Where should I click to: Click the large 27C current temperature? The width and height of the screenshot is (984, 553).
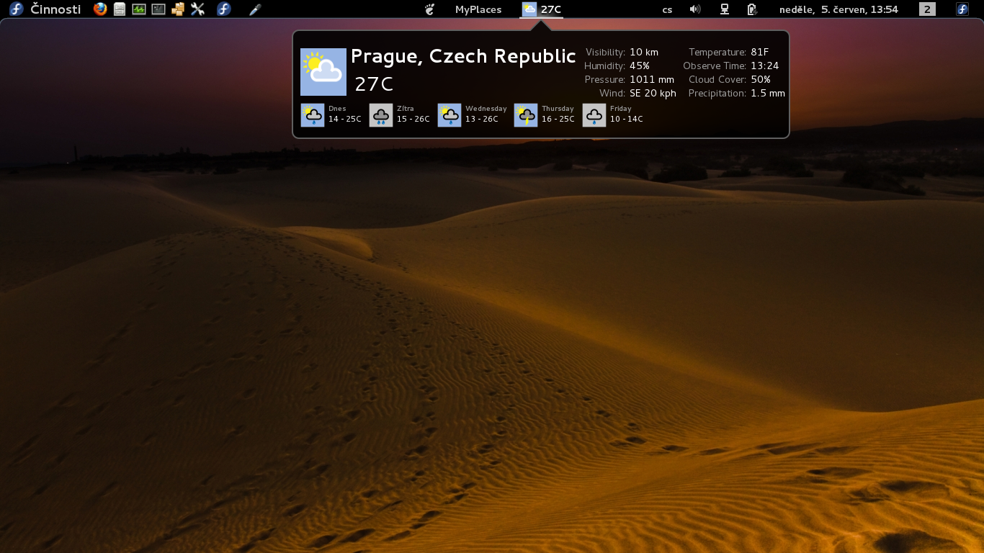374,84
